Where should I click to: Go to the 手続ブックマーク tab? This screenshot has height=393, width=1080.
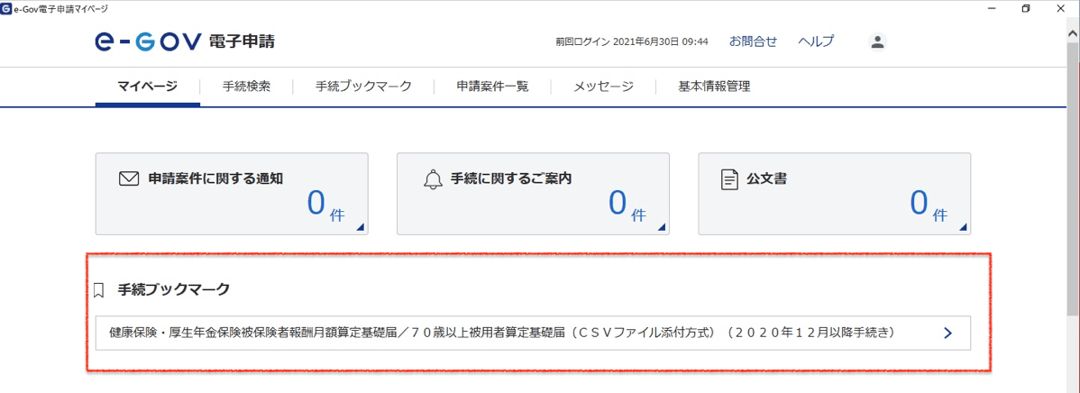[x=363, y=87]
